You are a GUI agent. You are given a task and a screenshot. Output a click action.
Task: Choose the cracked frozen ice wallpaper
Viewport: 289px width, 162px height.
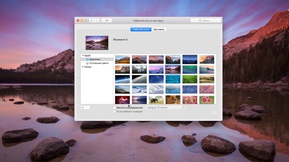pos(139,90)
